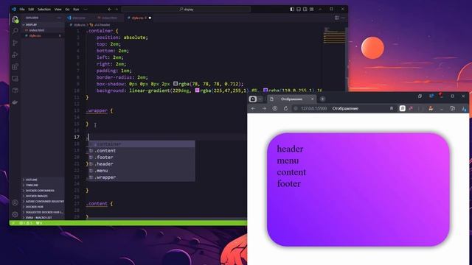Open the Edit menu in VS Code
This screenshot has width=472, height=265.
click(x=31, y=10)
